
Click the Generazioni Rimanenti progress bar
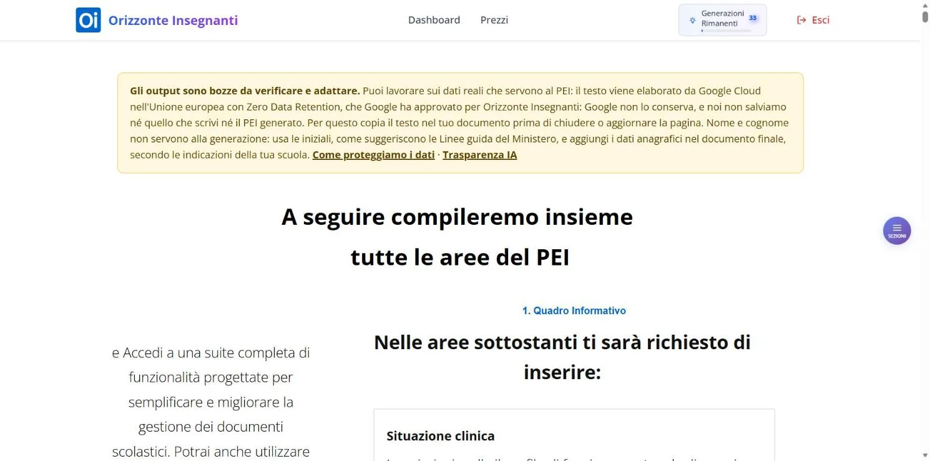point(726,30)
